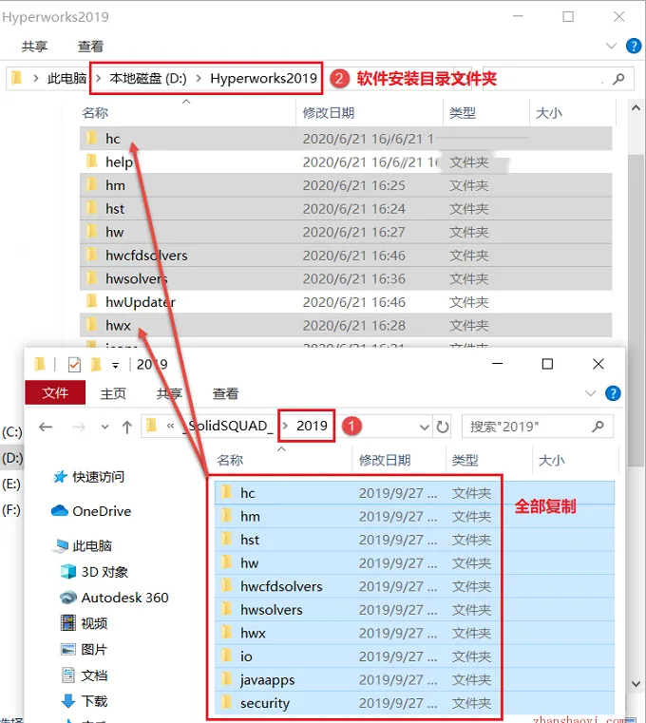This screenshot has height=723, width=646.
Task: Click the properties checkmark icon in quick access toolbar
Action: point(74,365)
